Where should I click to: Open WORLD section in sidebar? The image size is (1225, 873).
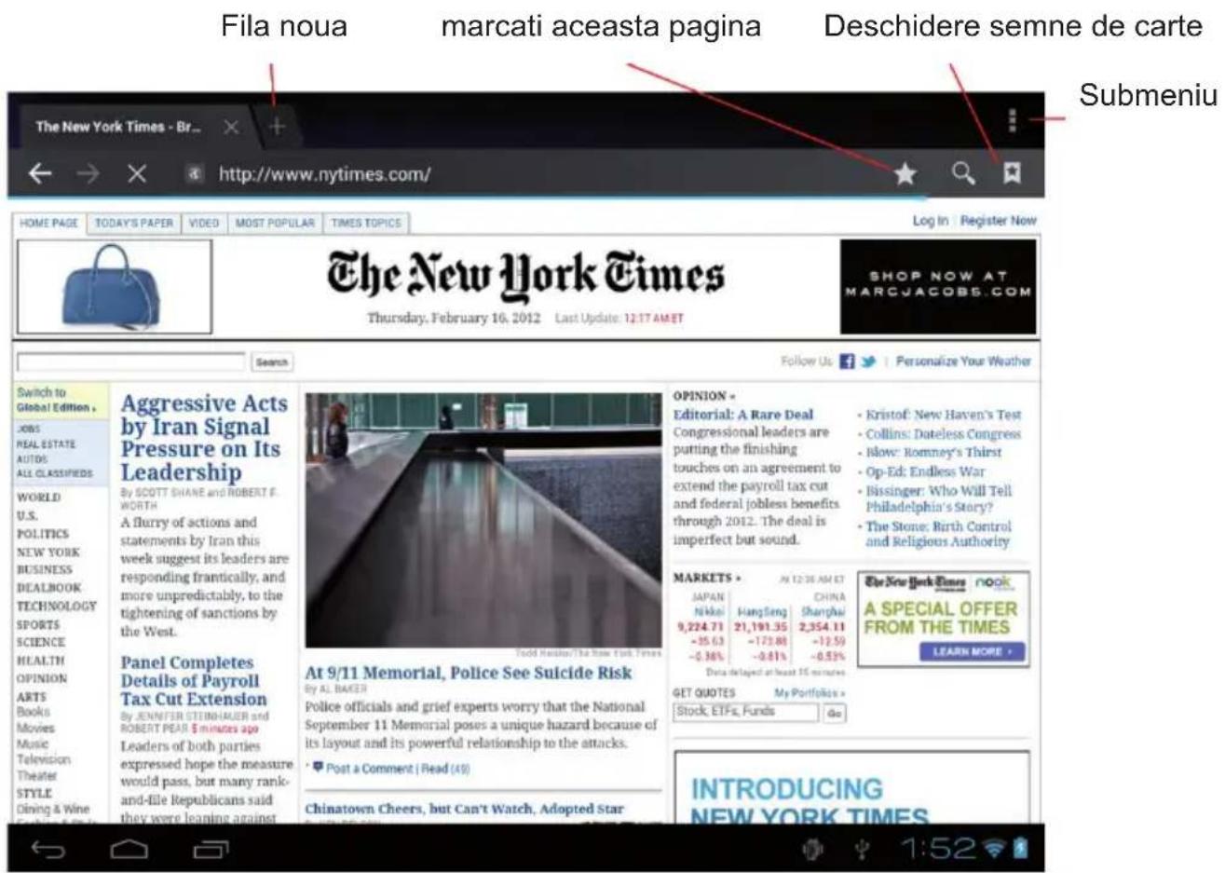(38, 498)
